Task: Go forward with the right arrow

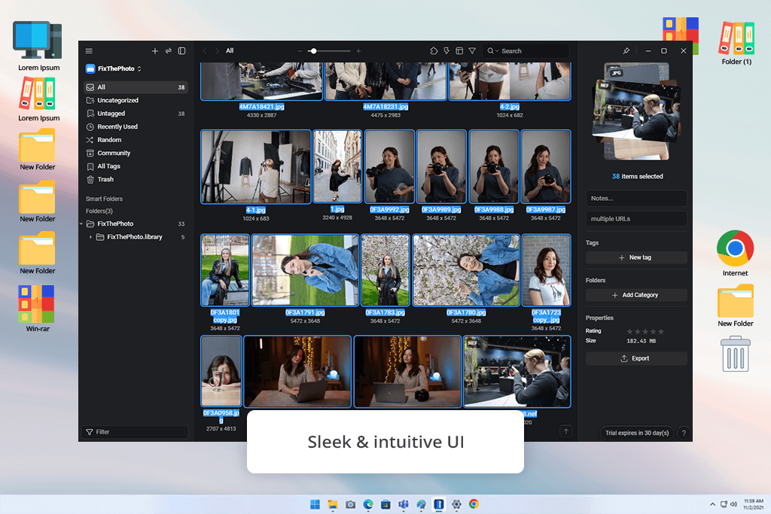Action: click(217, 50)
